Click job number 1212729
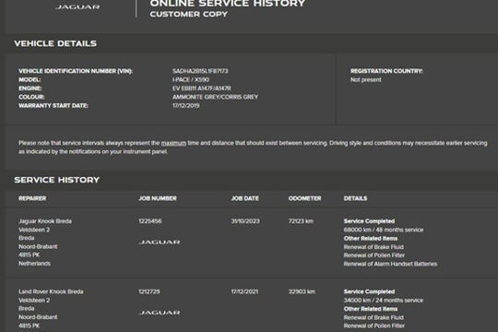Screen dimensions: 498x332 (149, 291)
